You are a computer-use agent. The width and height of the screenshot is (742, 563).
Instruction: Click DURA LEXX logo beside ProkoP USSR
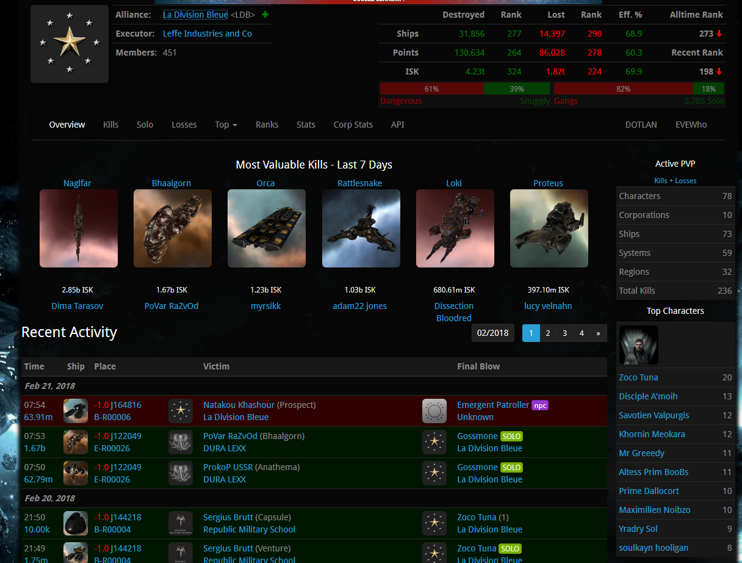[181, 473]
